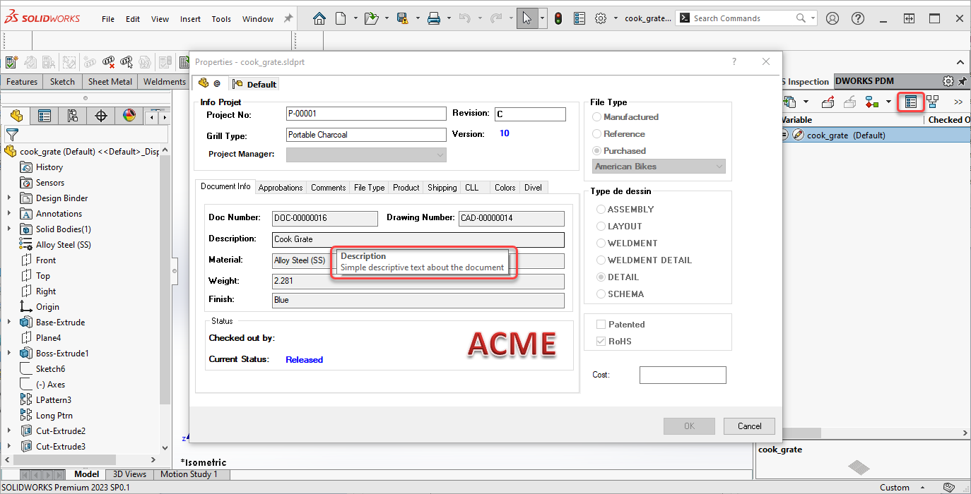This screenshot has height=494, width=971.
Task: Click the help question mark in dialog
Action: click(734, 62)
